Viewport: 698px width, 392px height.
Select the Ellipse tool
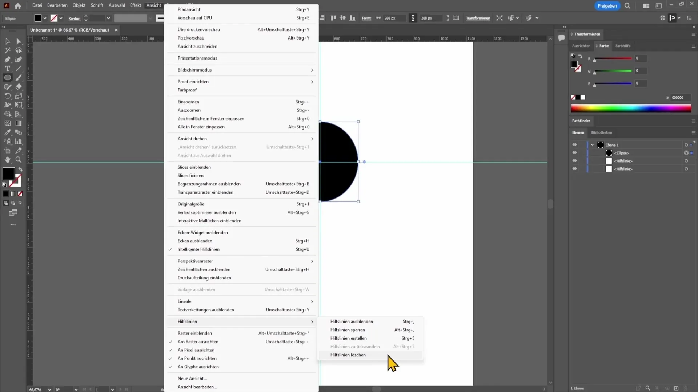pos(7,78)
